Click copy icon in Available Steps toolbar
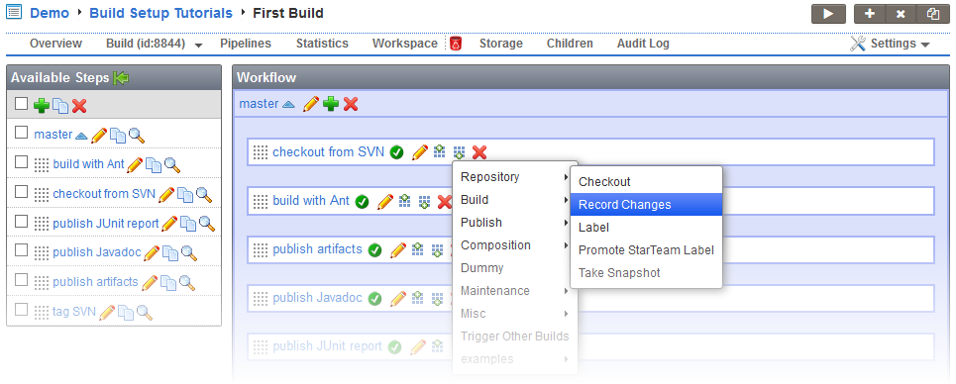Viewport: 956px width, 384px height. (x=59, y=106)
